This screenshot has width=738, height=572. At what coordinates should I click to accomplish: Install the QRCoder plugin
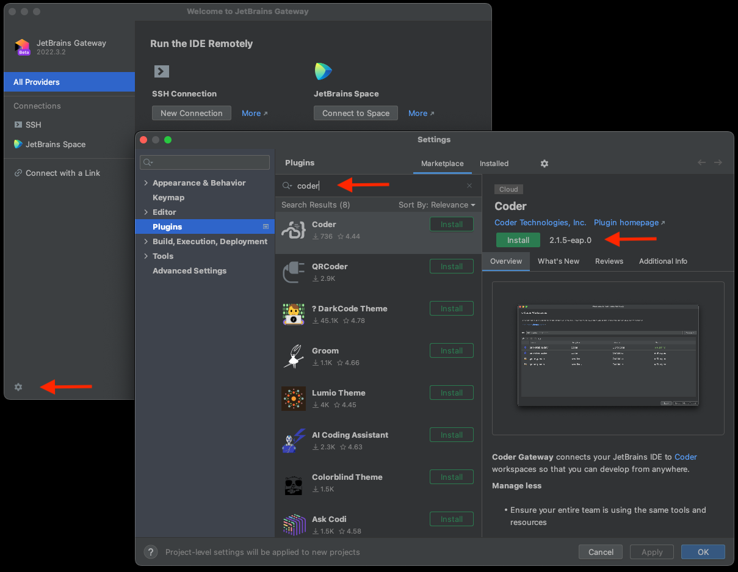point(452,266)
